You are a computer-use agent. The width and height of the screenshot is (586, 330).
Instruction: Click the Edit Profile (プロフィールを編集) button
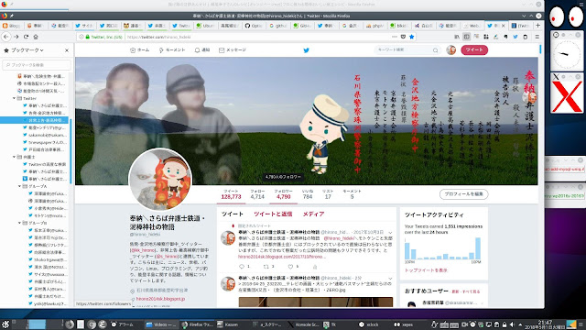point(464,194)
